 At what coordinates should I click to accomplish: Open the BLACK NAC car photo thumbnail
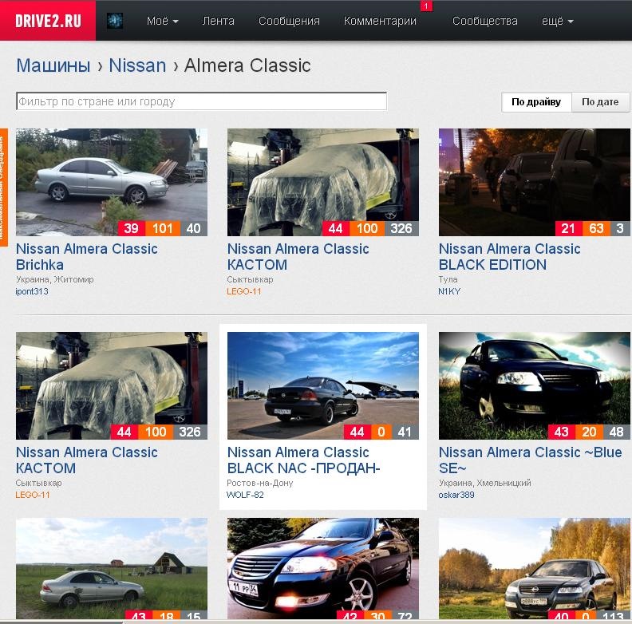(323, 385)
